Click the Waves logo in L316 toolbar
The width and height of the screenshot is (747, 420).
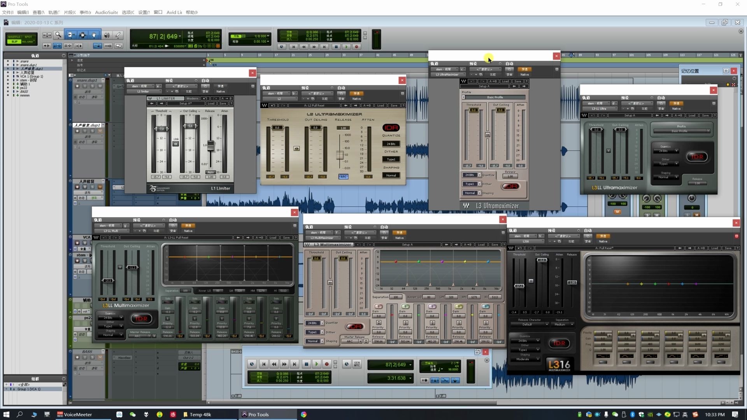click(x=512, y=248)
